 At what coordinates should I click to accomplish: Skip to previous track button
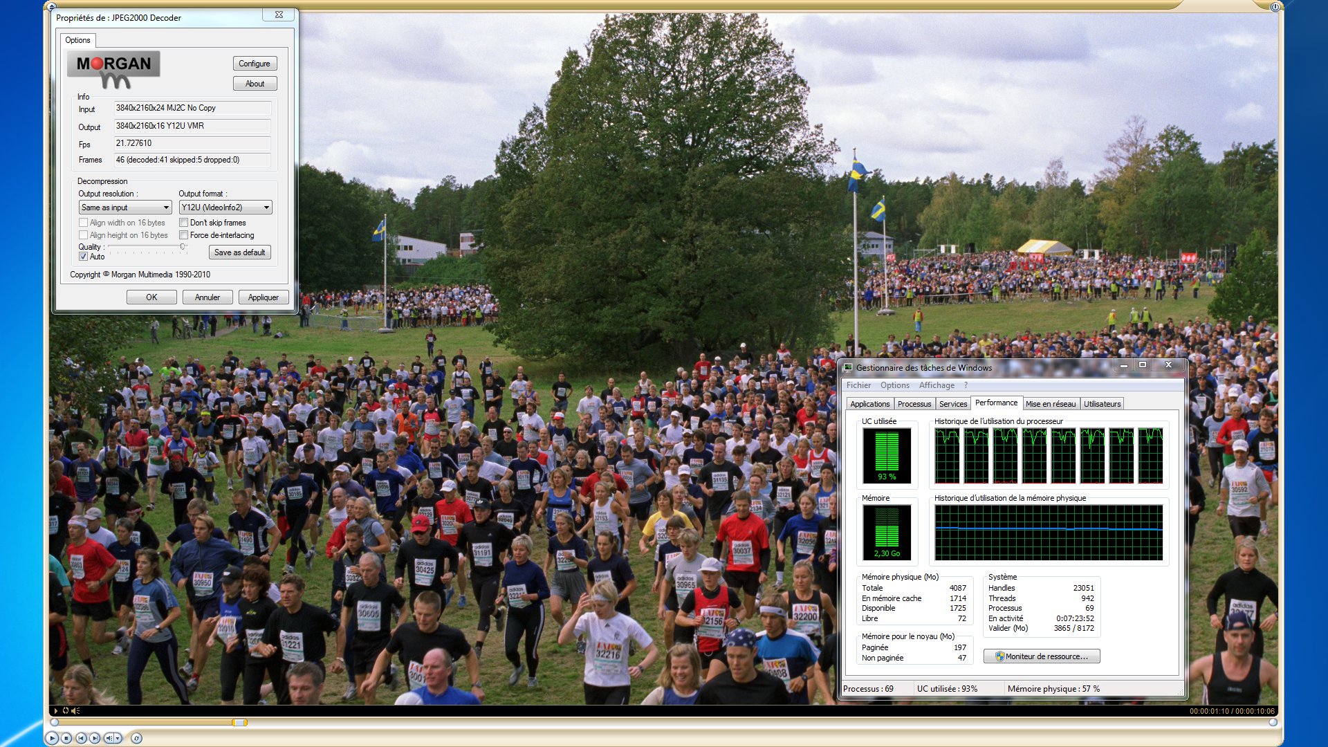click(81, 738)
